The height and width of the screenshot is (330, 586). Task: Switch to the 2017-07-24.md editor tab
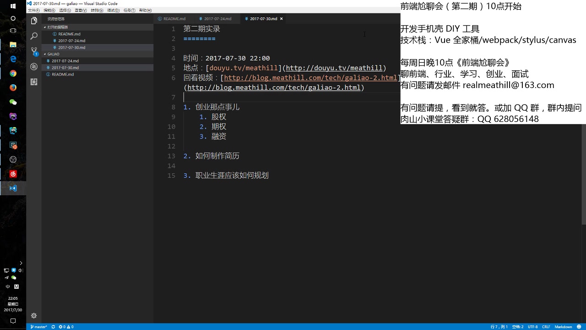click(x=217, y=19)
